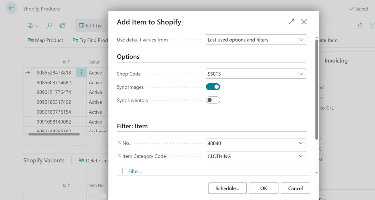Click Map Product action

tap(45, 40)
